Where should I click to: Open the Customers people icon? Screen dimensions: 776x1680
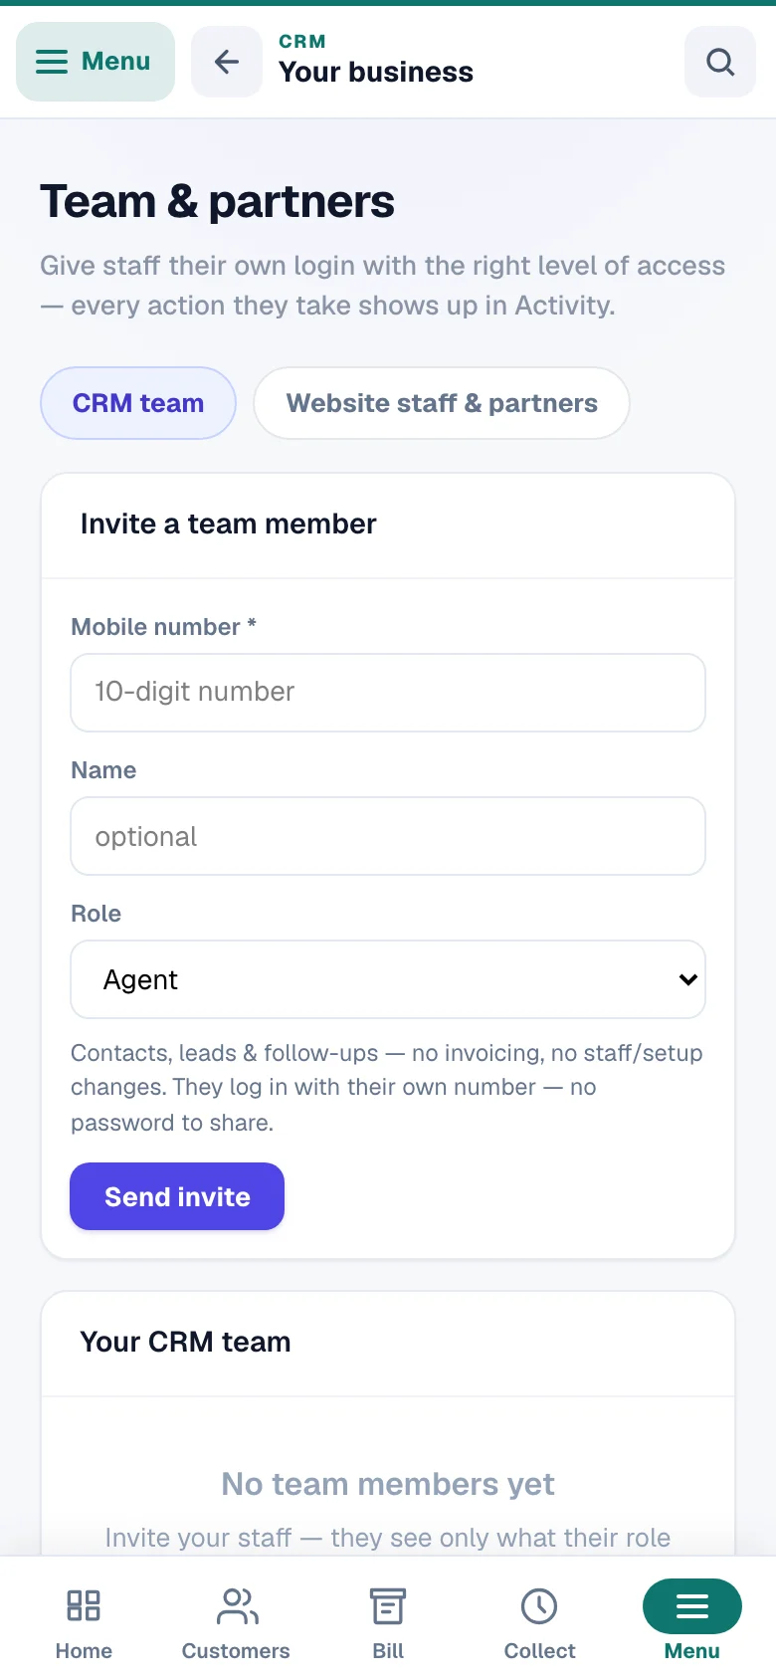[237, 1605]
